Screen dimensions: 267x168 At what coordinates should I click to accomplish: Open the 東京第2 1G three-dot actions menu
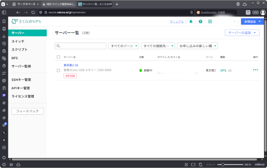coord(255,70)
